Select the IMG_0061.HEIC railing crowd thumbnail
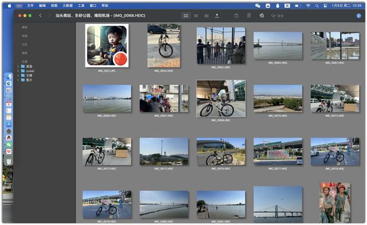The width and height of the screenshot is (367, 225). coord(221,46)
